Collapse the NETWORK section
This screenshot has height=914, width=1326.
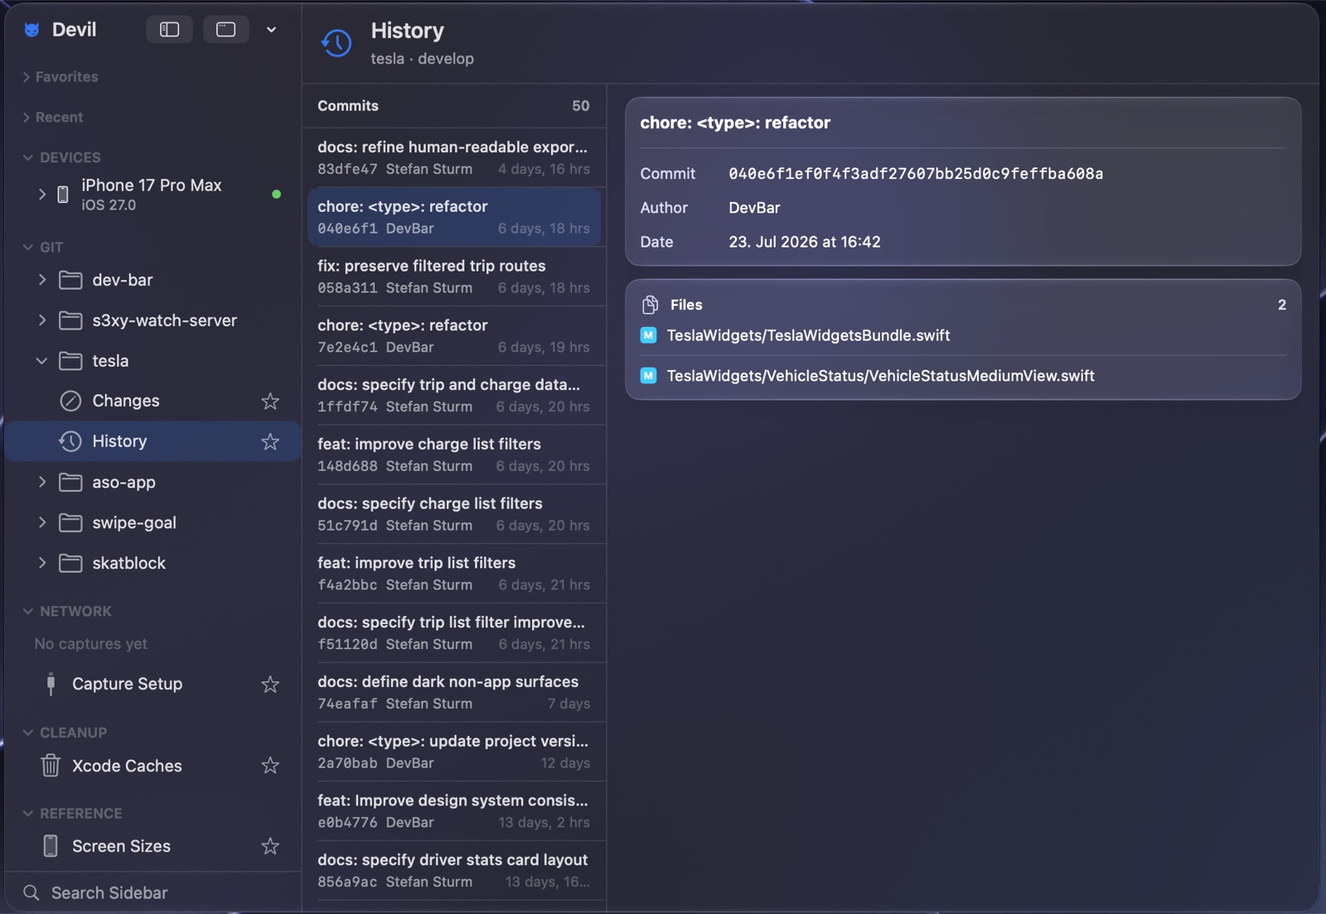[28, 611]
